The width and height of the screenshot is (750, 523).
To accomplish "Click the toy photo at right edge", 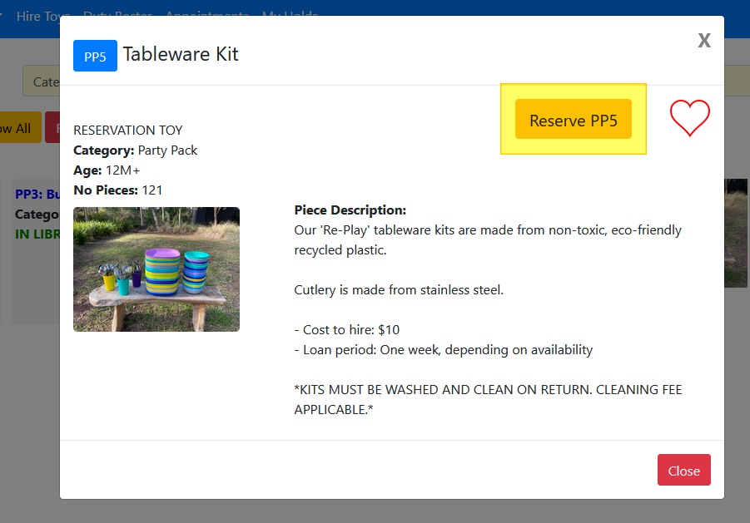I will point(736,233).
